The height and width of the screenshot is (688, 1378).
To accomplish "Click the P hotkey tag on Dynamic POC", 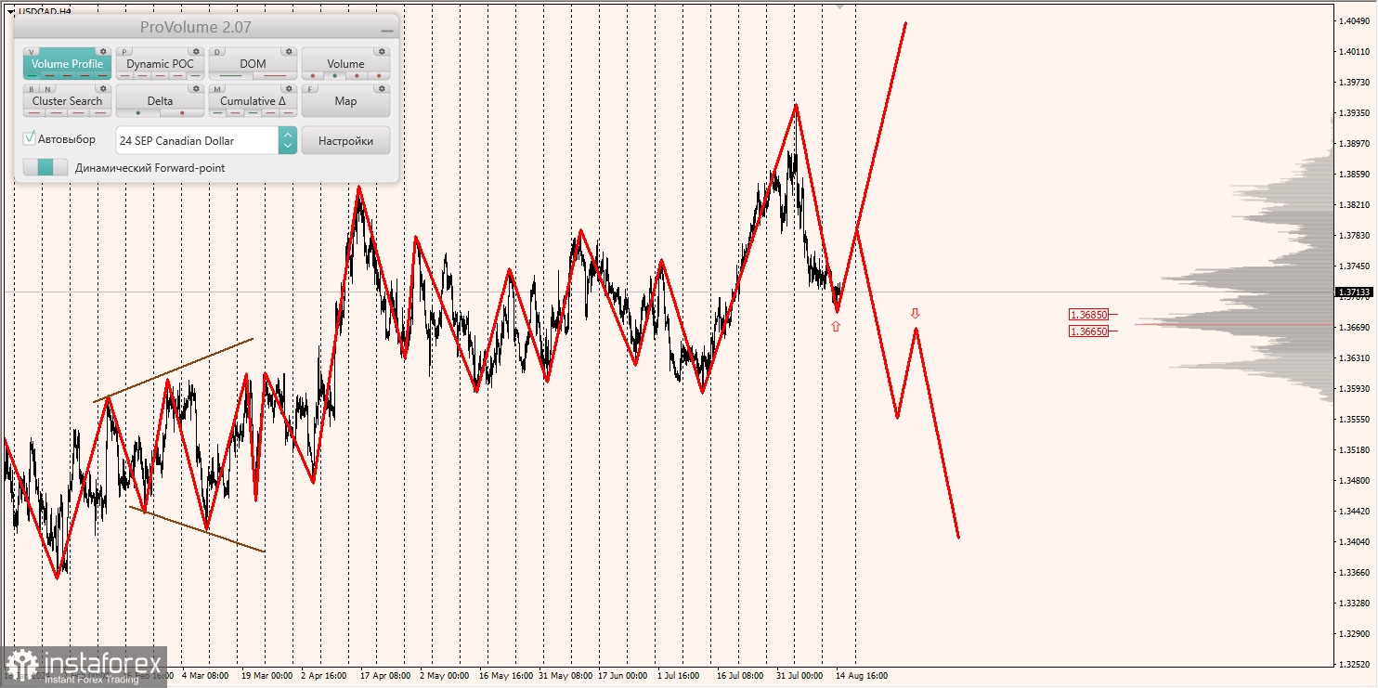I will click(x=124, y=52).
